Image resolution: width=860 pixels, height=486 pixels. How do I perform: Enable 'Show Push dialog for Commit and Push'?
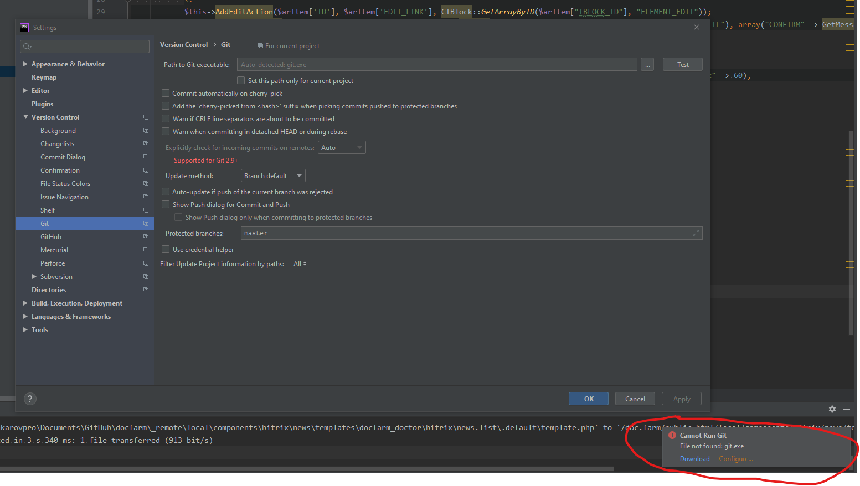[x=166, y=205]
